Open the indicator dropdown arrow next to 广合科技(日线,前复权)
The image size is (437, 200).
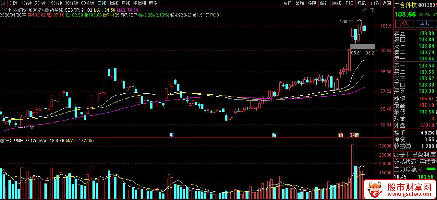pos(46,10)
